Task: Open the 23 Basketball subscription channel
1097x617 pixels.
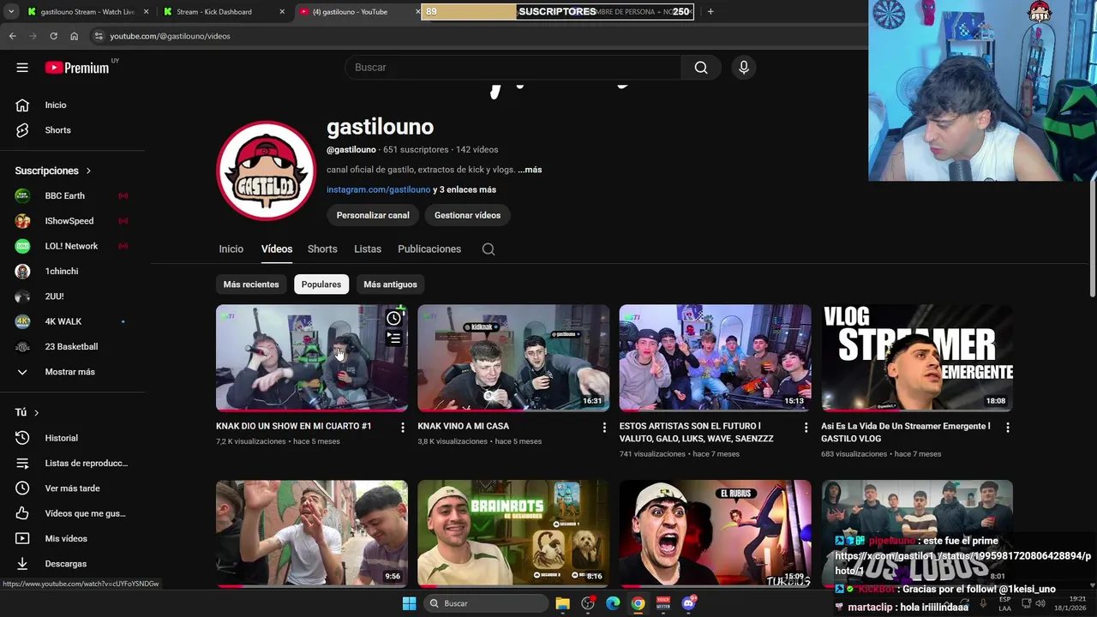Action: point(71,347)
